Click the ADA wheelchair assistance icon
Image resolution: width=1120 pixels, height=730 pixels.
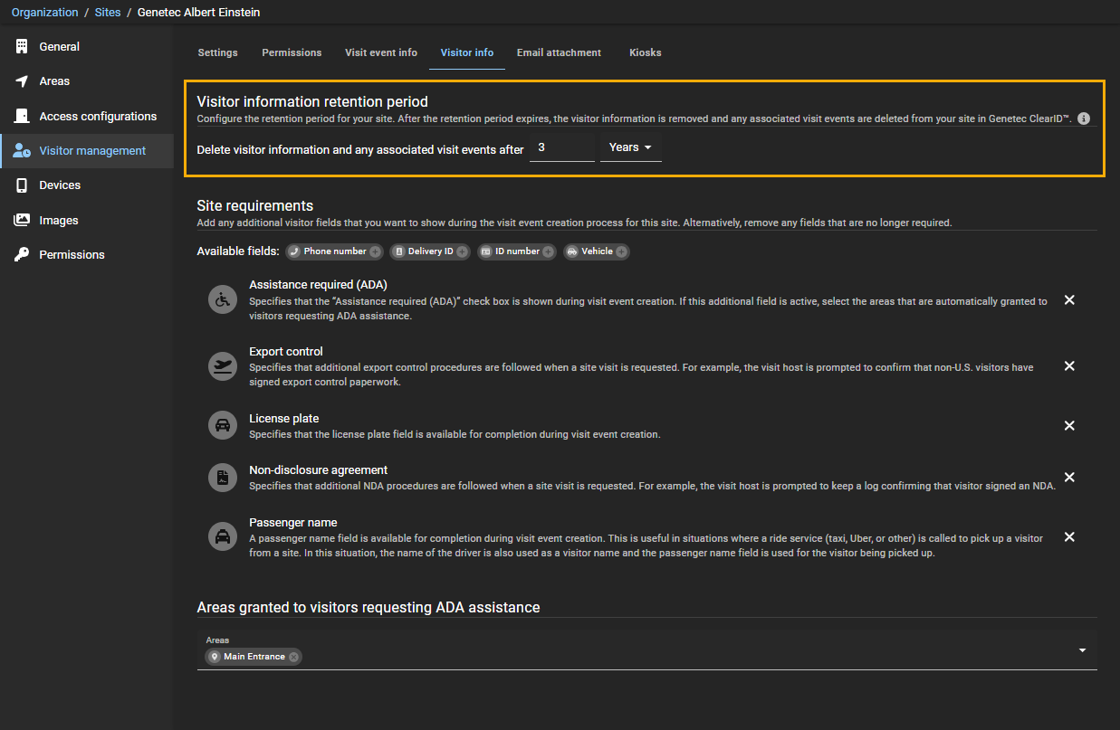pos(222,299)
